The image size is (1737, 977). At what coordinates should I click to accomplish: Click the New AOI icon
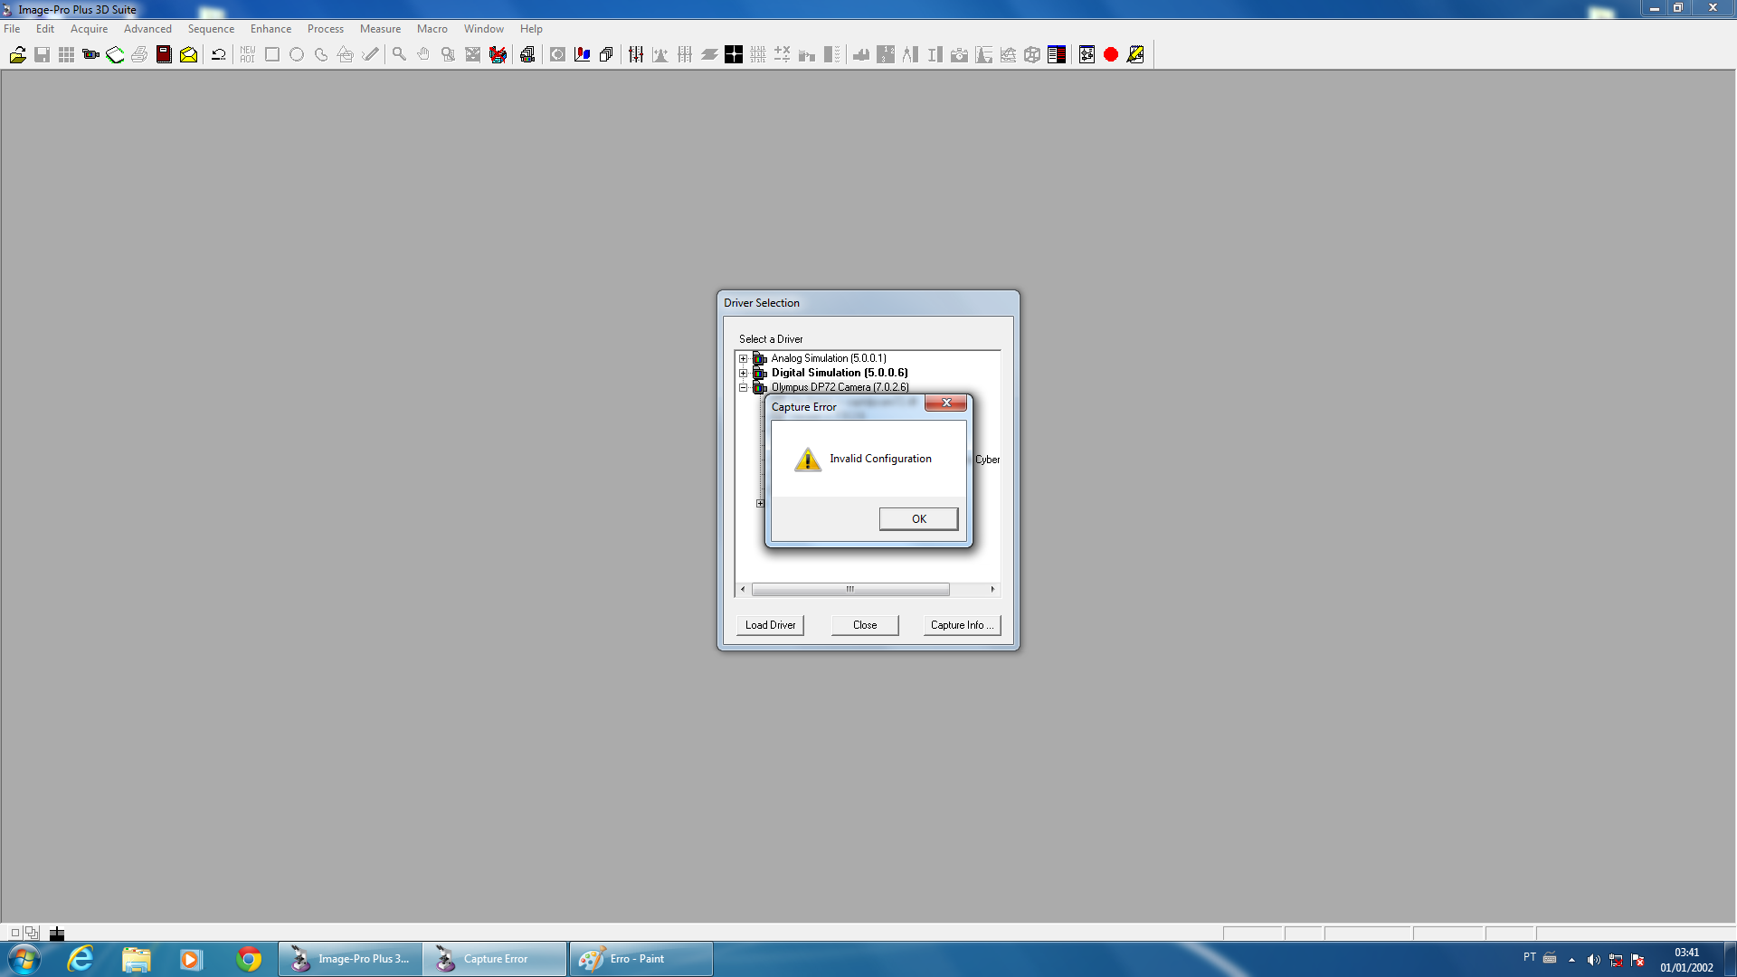[248, 55]
